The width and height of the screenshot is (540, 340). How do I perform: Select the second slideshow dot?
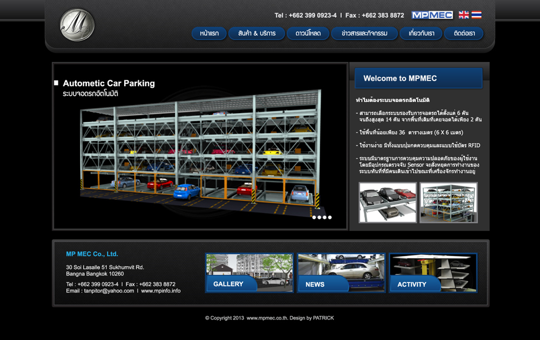coord(319,217)
